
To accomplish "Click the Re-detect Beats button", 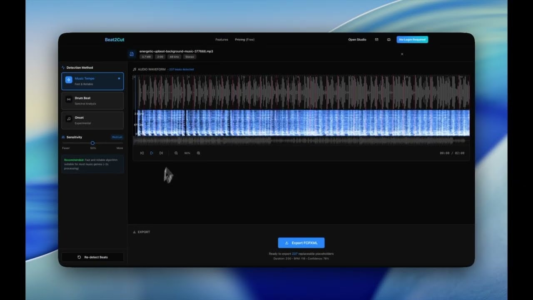I will [92, 257].
